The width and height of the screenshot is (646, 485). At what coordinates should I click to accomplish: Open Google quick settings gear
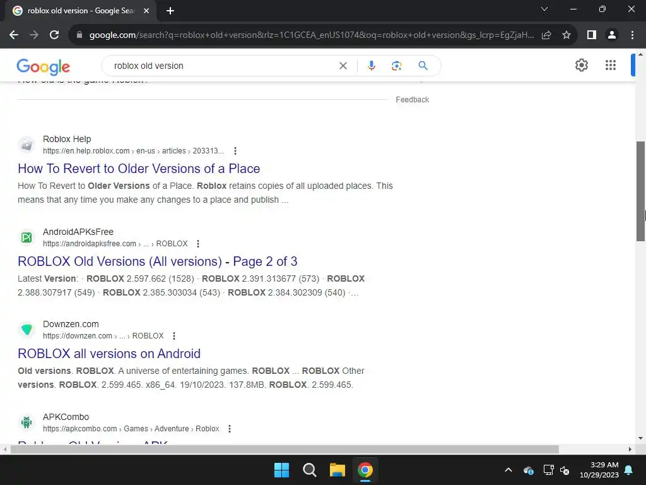[x=581, y=65]
